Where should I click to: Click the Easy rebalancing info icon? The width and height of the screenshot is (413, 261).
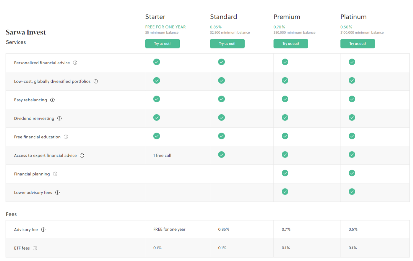pyautogui.click(x=52, y=100)
